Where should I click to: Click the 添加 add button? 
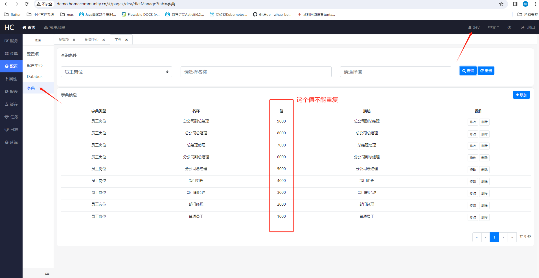[x=522, y=95]
